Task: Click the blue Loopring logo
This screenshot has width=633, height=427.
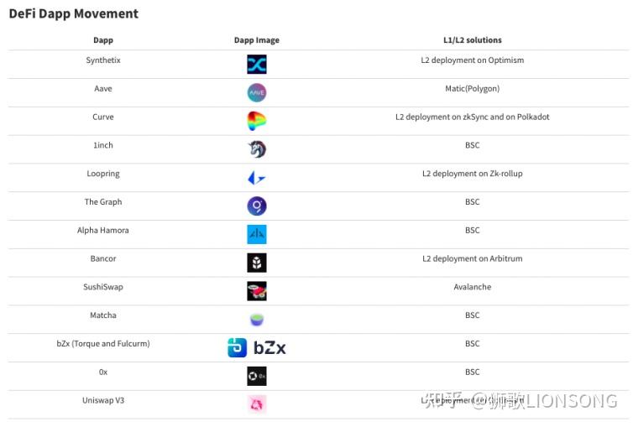Action: pos(257,177)
